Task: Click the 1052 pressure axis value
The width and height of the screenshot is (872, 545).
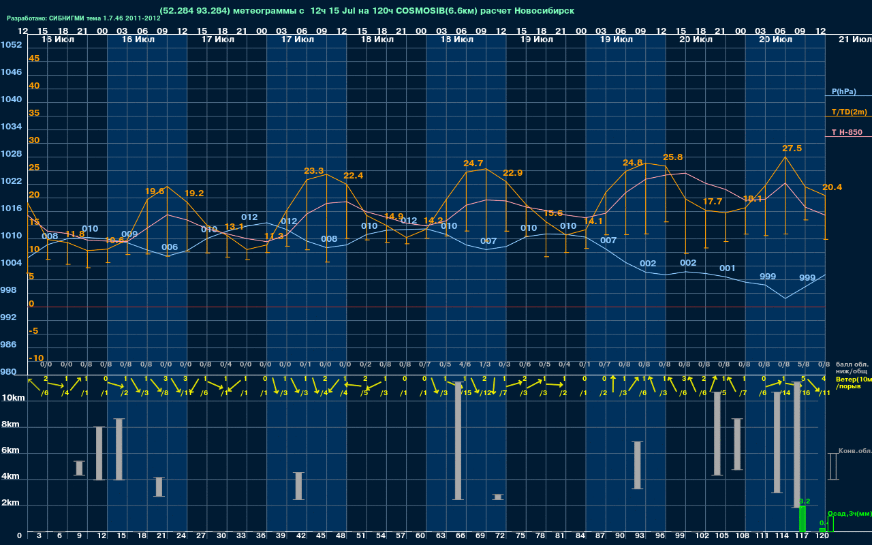Action: tap(11, 45)
